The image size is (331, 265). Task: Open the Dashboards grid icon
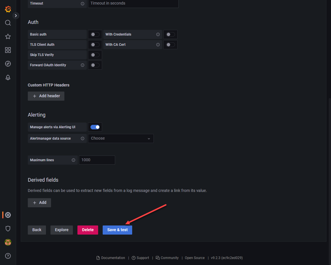(x=8, y=50)
